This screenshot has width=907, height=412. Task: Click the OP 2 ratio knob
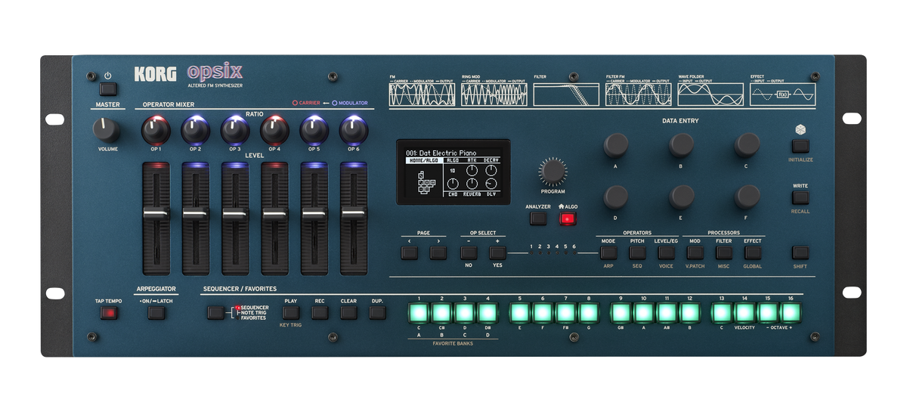195,130
